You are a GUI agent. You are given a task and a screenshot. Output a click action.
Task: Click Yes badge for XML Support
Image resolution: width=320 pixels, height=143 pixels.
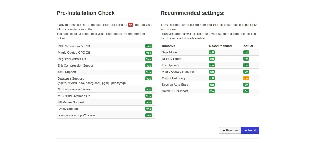click(x=148, y=72)
